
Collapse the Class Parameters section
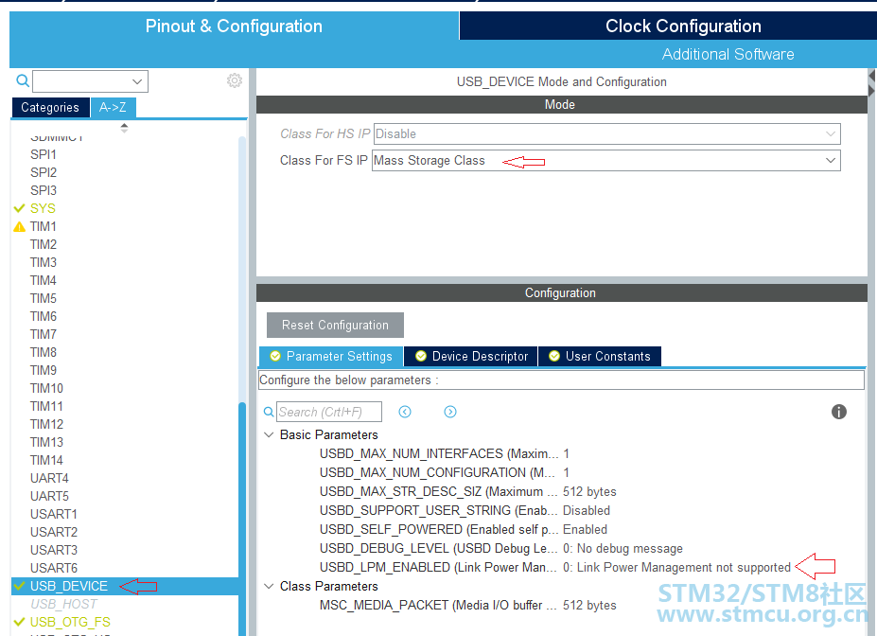click(x=269, y=586)
